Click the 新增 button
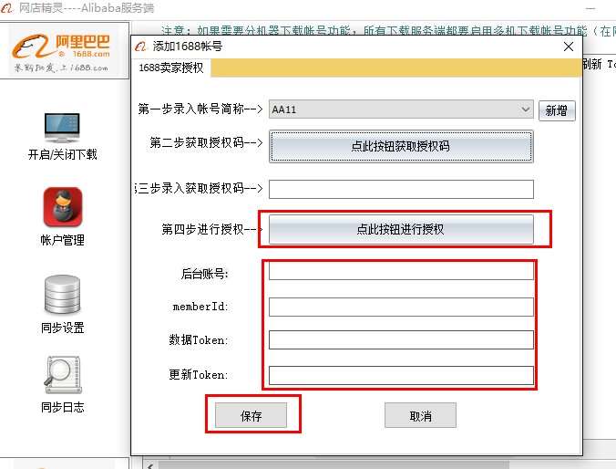 tap(557, 110)
